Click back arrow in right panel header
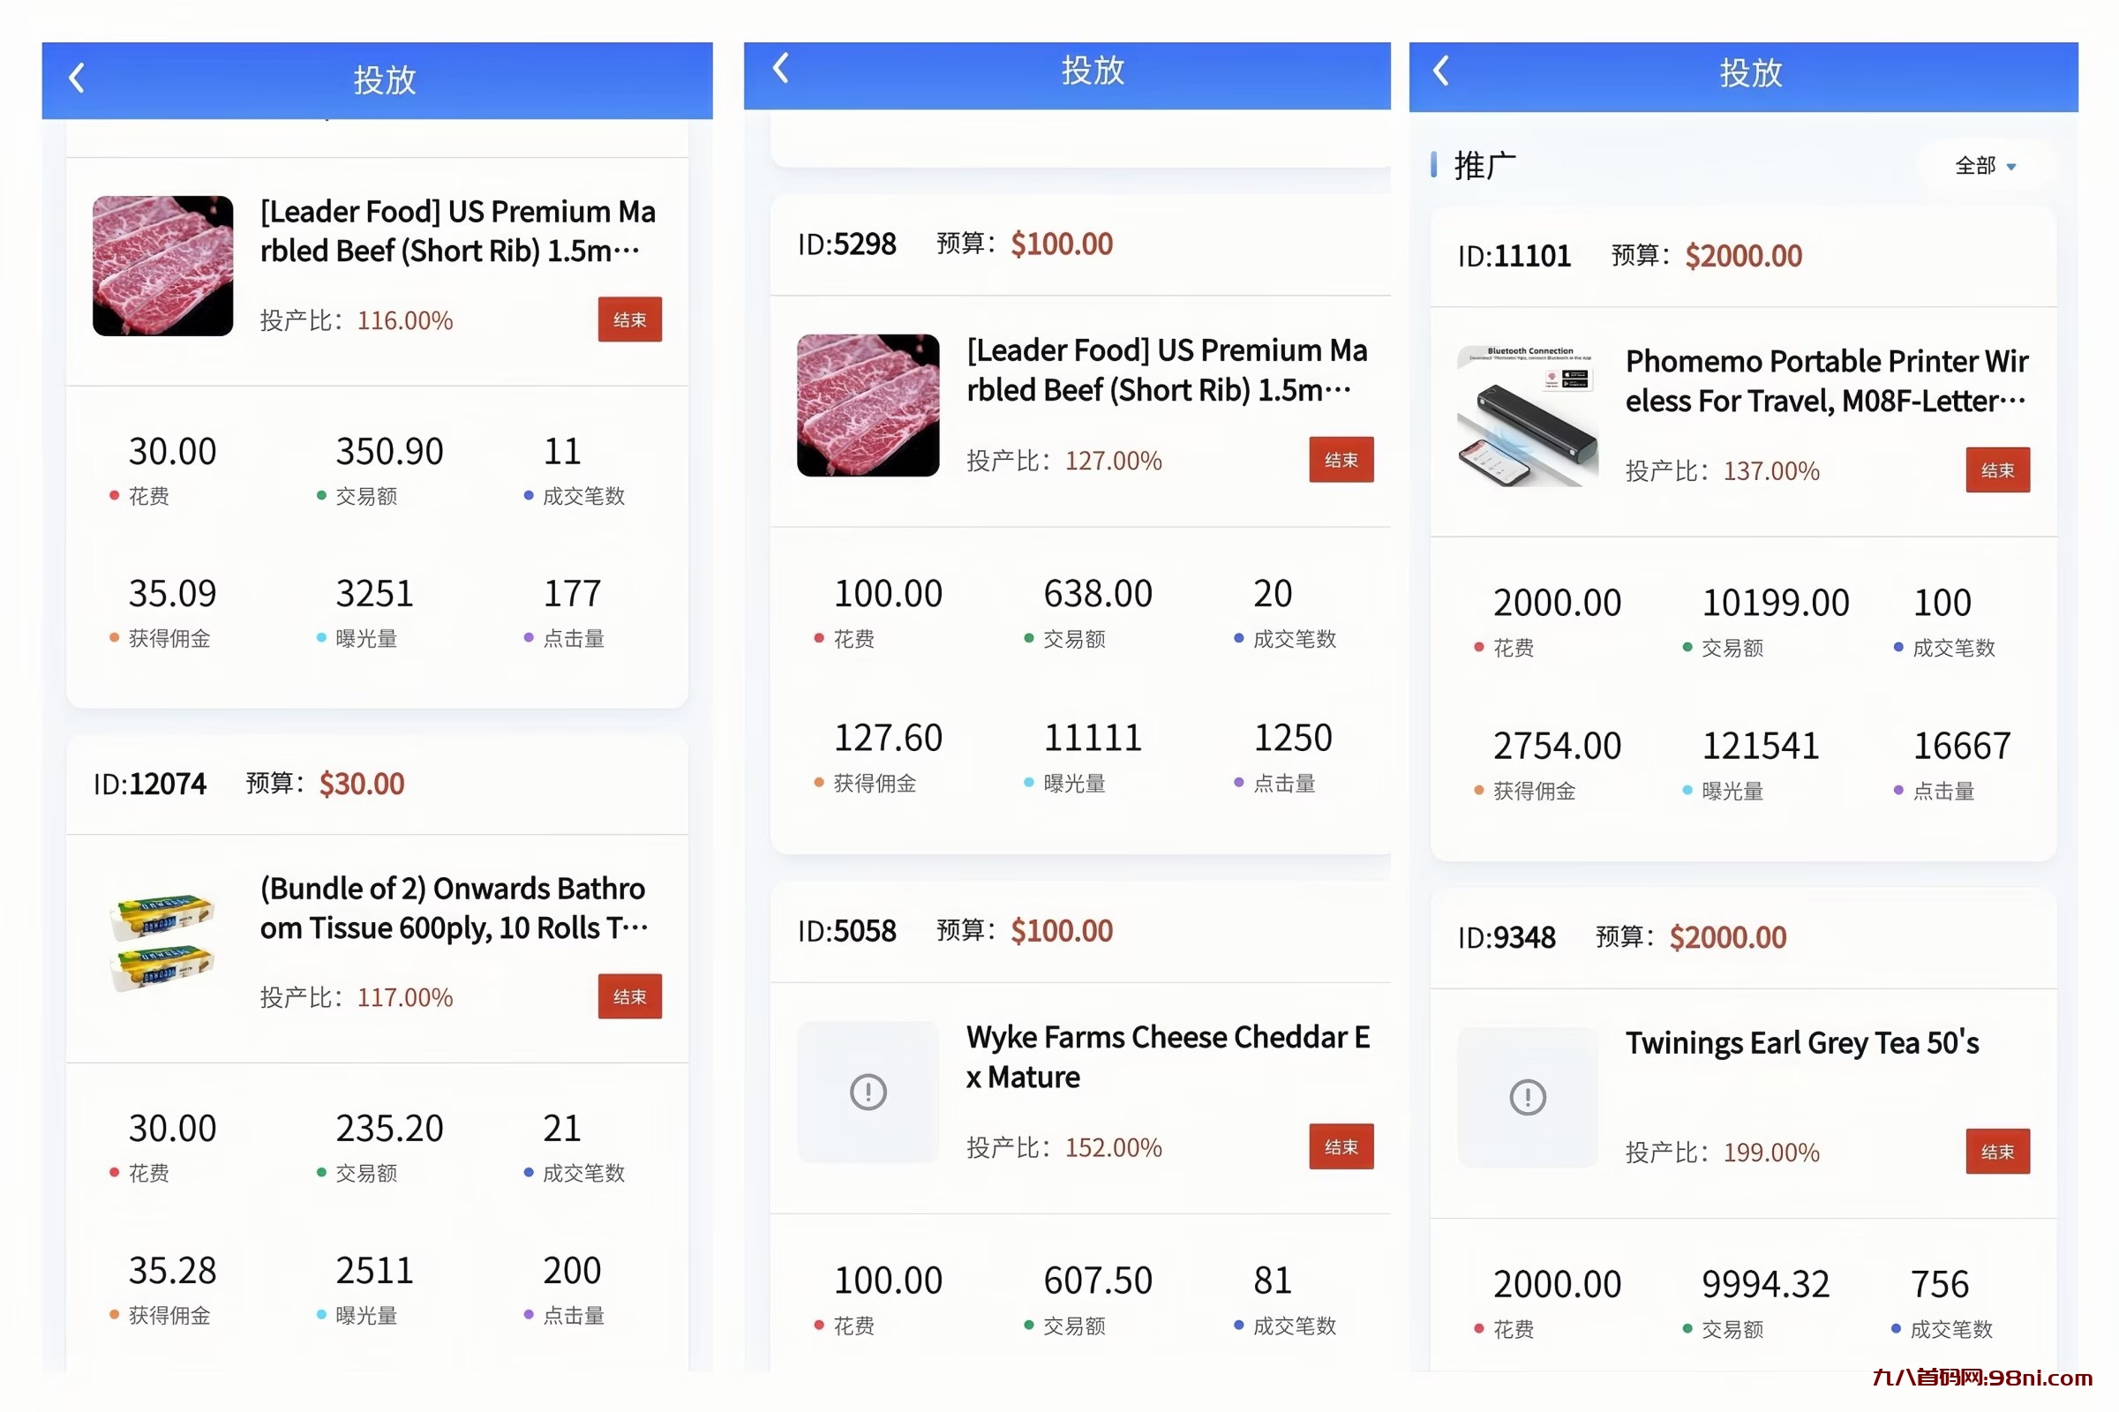The width and height of the screenshot is (2119, 1412). pos(1441,71)
